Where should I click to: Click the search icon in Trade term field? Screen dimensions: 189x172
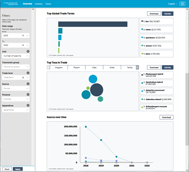click(x=23, y=77)
